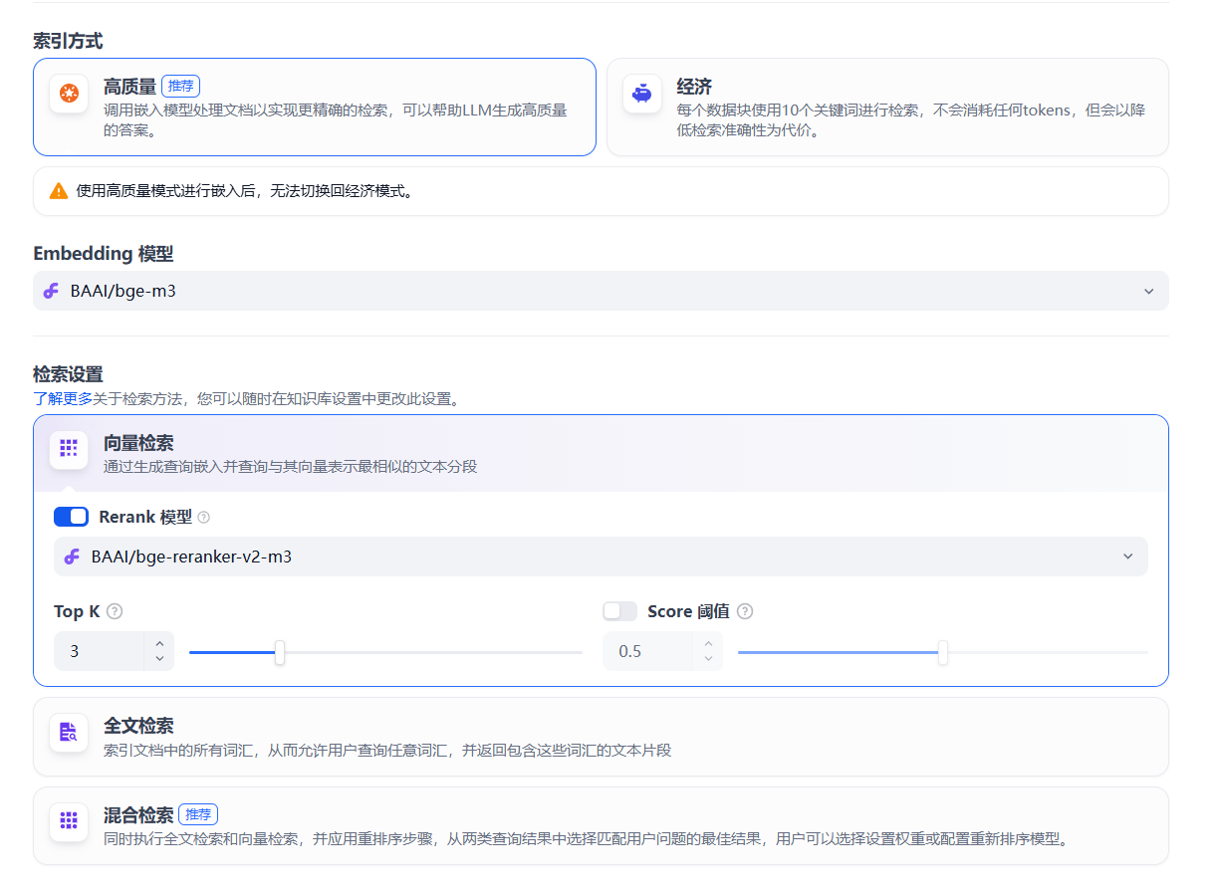Choose the 混合检索 retrieval option

tap(600, 826)
